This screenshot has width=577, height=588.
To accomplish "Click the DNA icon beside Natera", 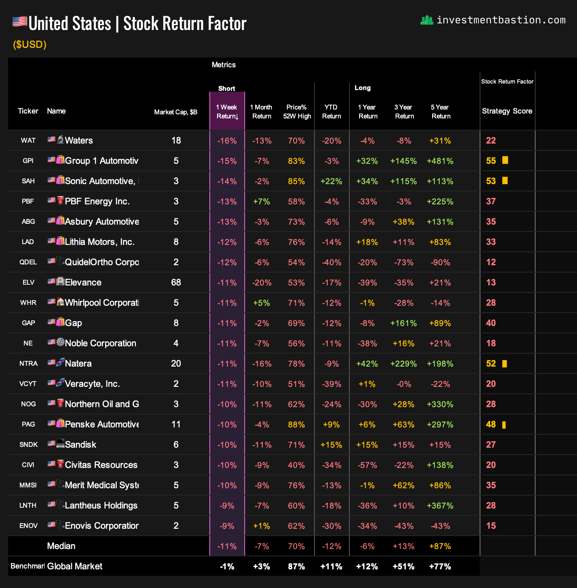I will [x=60, y=363].
